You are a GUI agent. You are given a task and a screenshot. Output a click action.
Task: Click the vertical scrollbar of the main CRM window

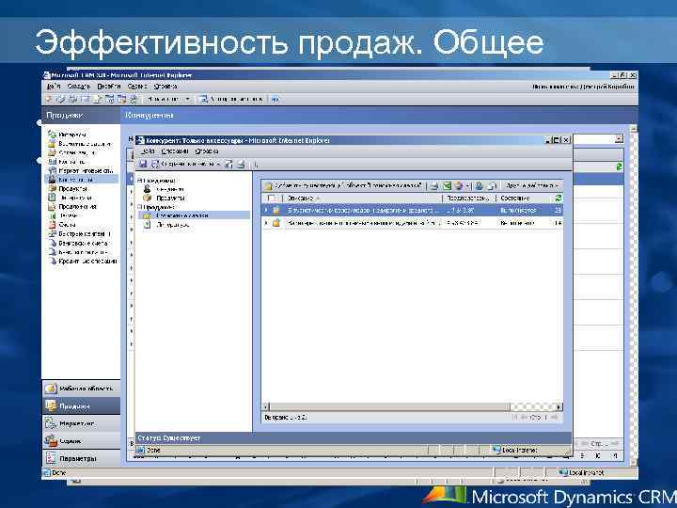[634, 294]
